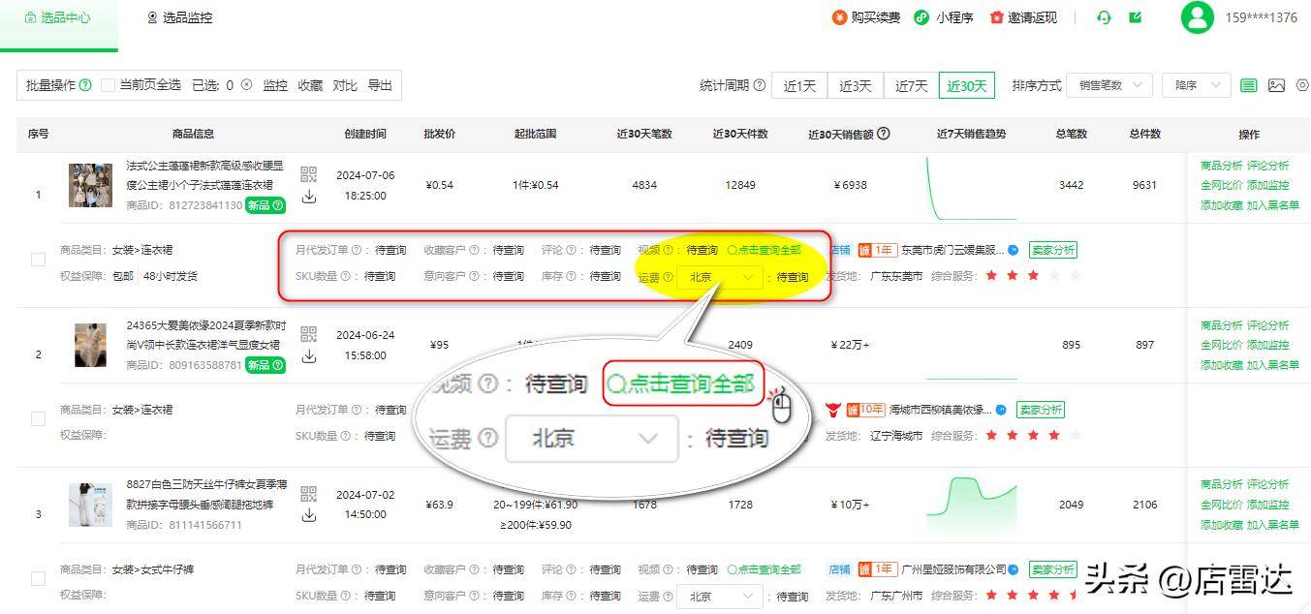Open the settings gear icon
Screen dimensions: 1311x614
1304,85
